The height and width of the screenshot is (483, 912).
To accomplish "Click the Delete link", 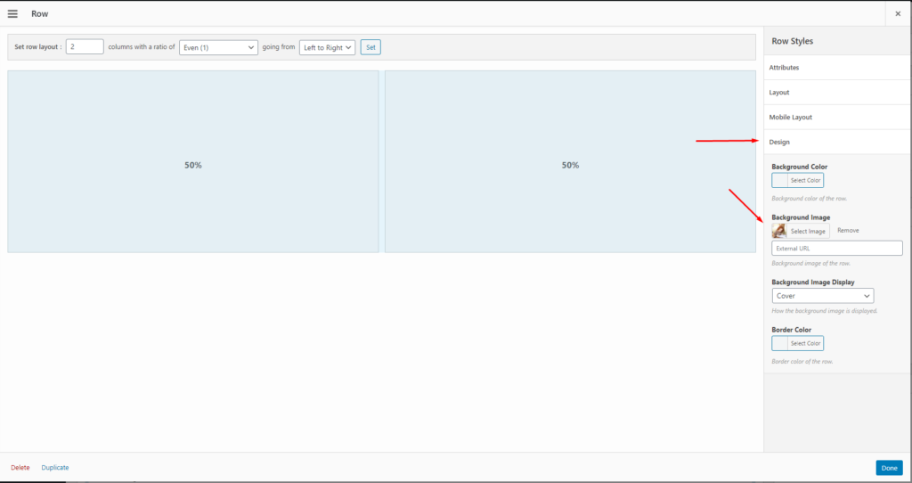I will (x=20, y=467).
